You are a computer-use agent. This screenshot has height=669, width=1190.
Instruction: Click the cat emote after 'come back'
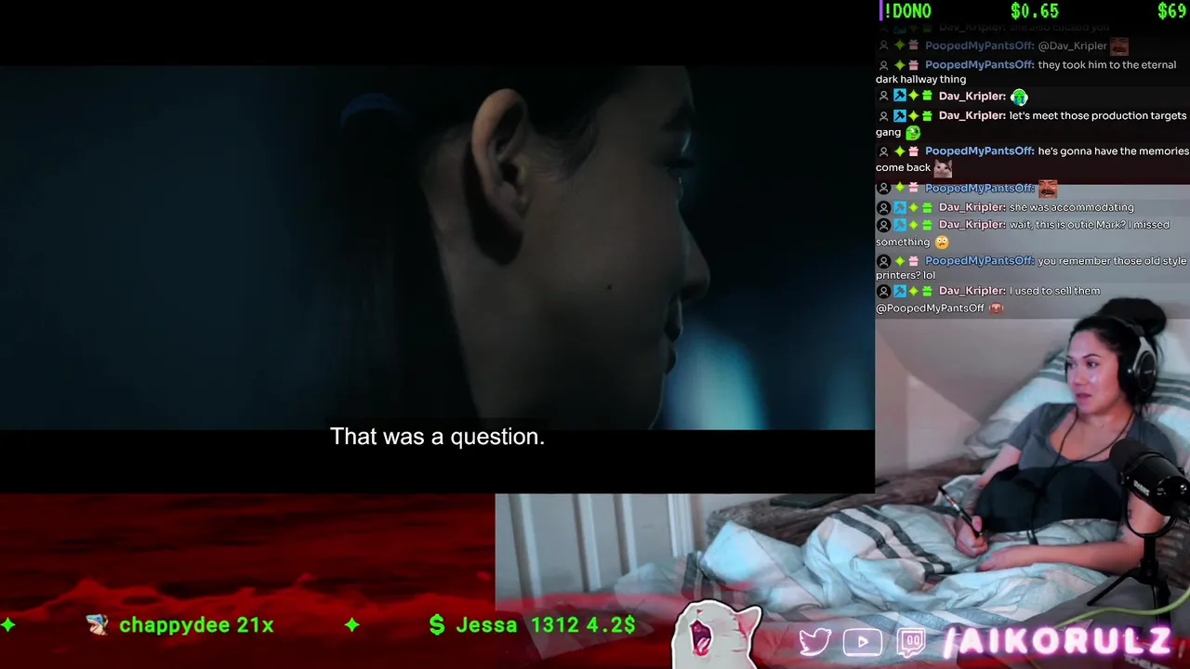pos(943,168)
